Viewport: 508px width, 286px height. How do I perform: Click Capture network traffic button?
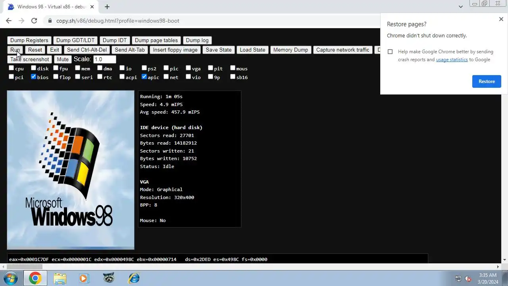click(x=343, y=50)
